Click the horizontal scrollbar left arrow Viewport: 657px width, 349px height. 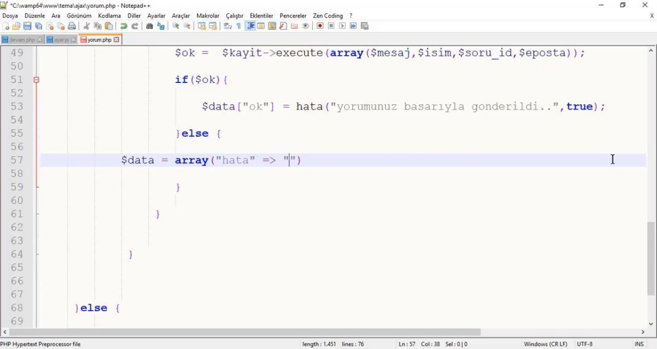tap(4, 332)
